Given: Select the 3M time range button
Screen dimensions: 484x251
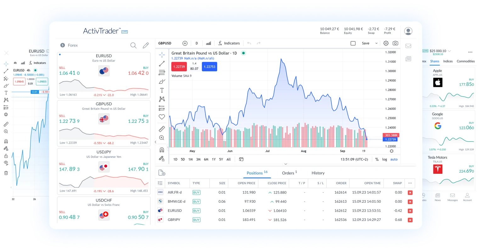Looking at the screenshot, I should coord(198,159).
